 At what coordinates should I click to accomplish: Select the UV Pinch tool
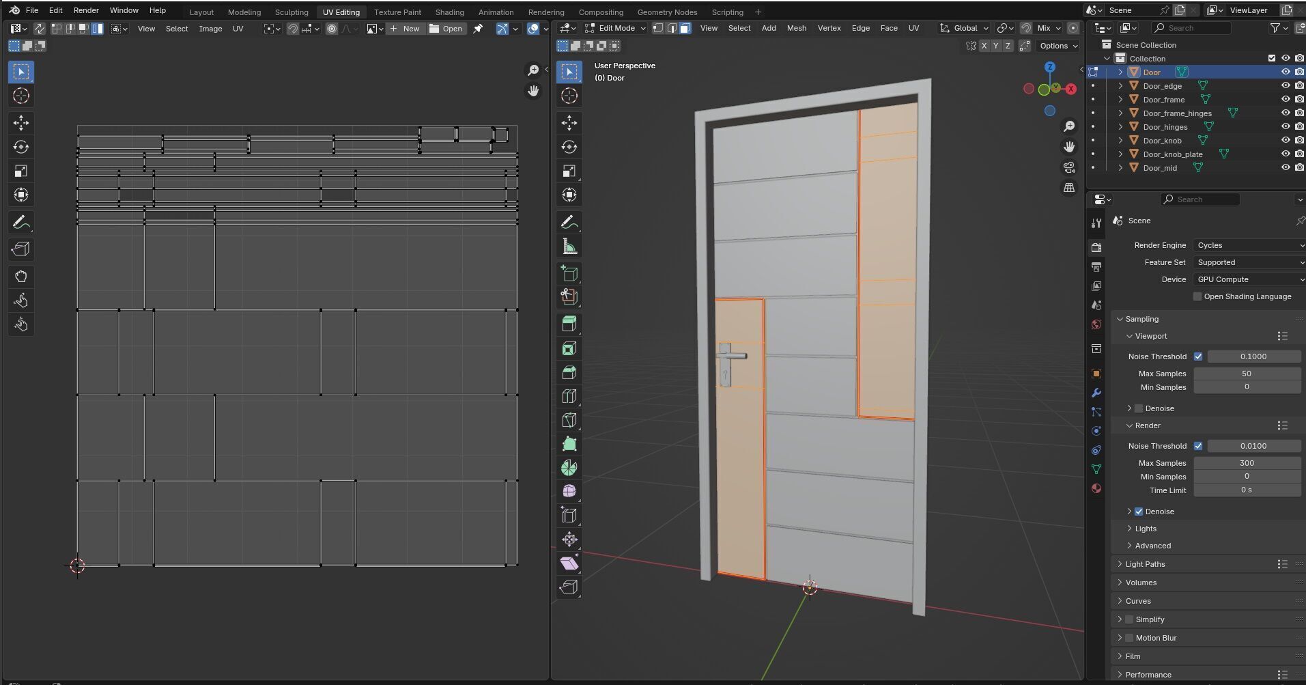pos(21,324)
